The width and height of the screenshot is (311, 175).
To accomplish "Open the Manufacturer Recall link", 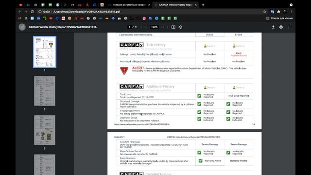I will click(x=130, y=151).
